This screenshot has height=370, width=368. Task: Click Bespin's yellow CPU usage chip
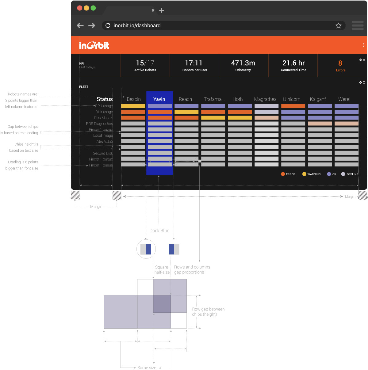tap(133, 106)
